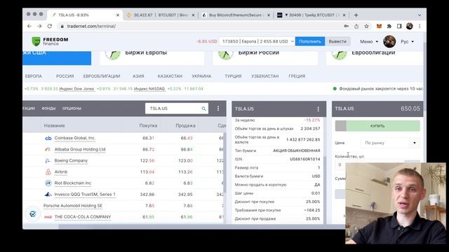
Task: Sort by the Продажа column header
Action: pos(185,126)
